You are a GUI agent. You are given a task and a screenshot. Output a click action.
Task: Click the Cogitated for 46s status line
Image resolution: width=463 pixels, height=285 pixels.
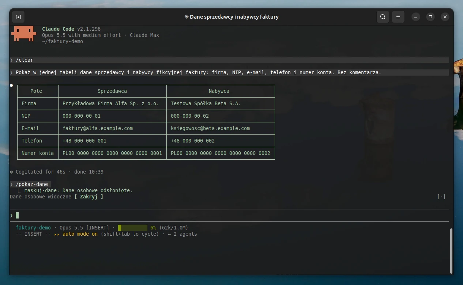tap(57, 172)
